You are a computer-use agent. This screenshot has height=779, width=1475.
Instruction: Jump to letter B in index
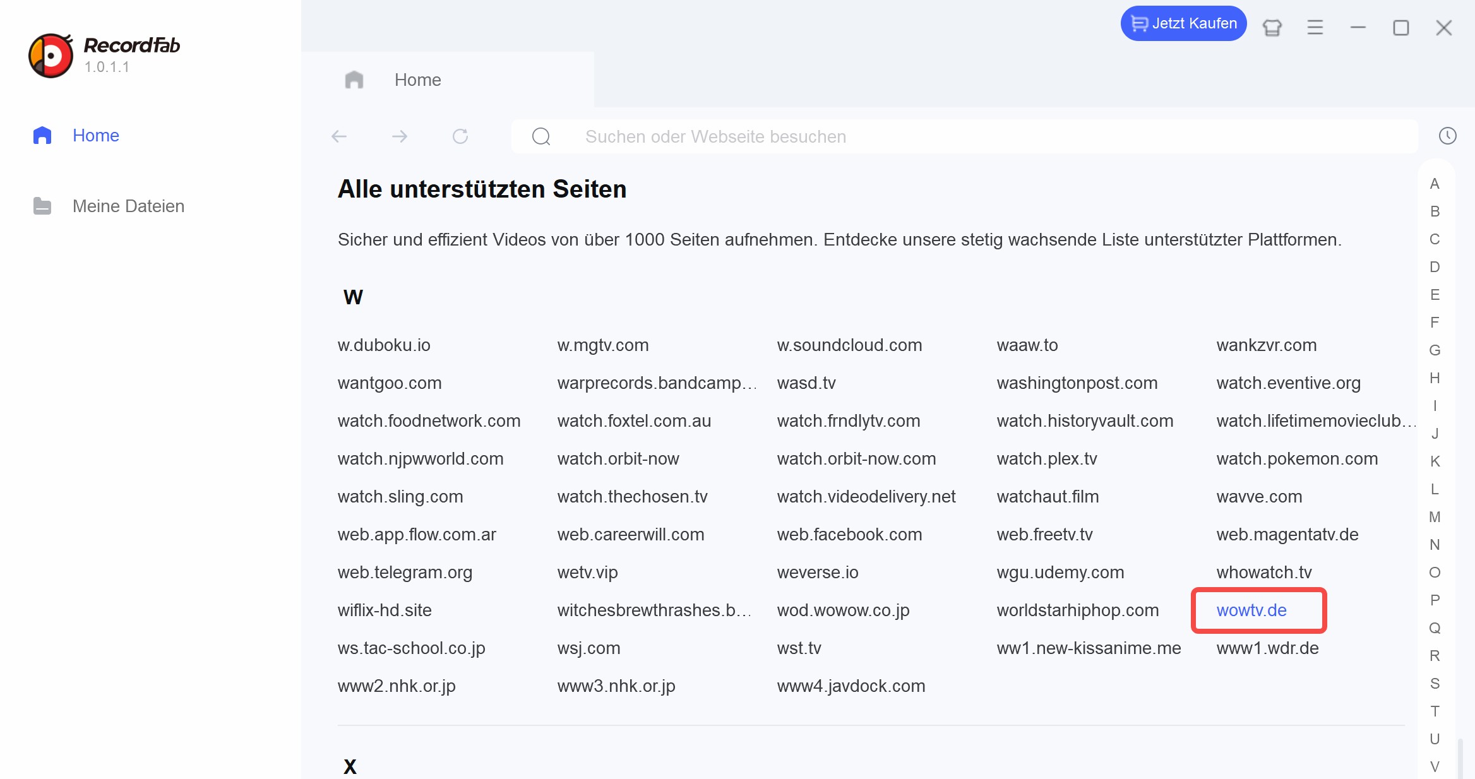(x=1435, y=211)
